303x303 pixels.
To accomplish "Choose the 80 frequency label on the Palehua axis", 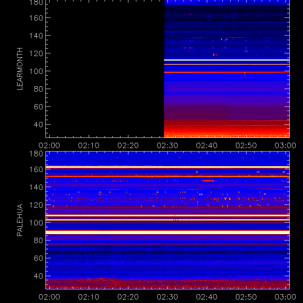I will point(38,241).
